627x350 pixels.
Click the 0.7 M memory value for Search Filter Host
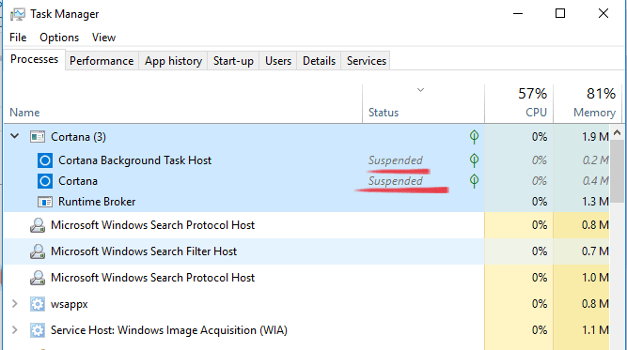pyautogui.click(x=595, y=251)
